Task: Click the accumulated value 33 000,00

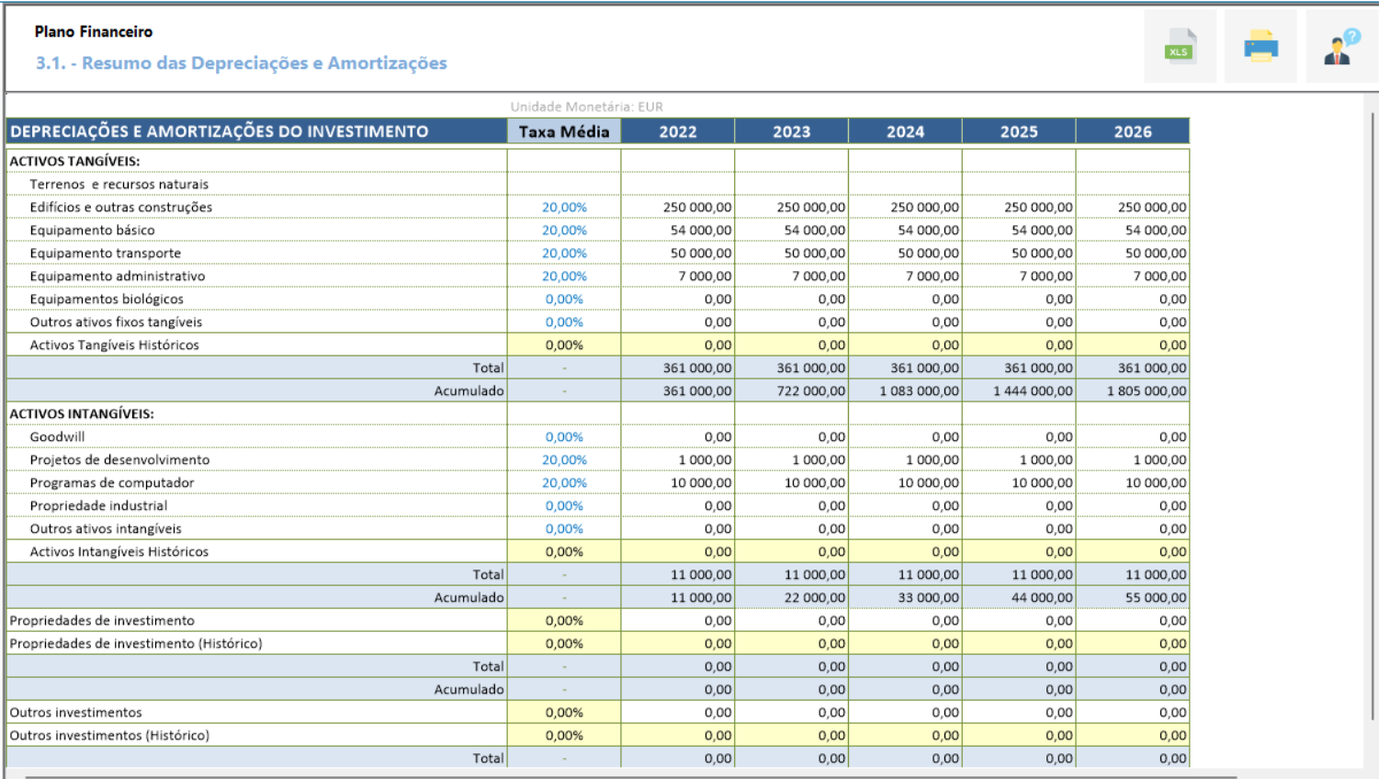Action: 928,598
